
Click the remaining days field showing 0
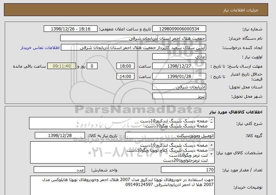pyautogui.click(x=92, y=66)
